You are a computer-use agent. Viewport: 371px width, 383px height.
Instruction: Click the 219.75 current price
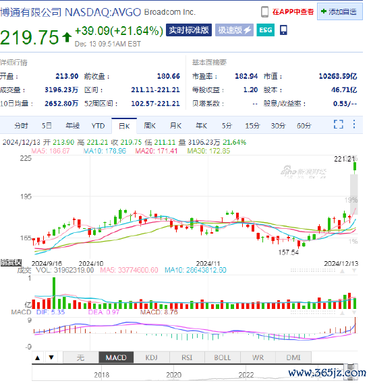coord(30,38)
